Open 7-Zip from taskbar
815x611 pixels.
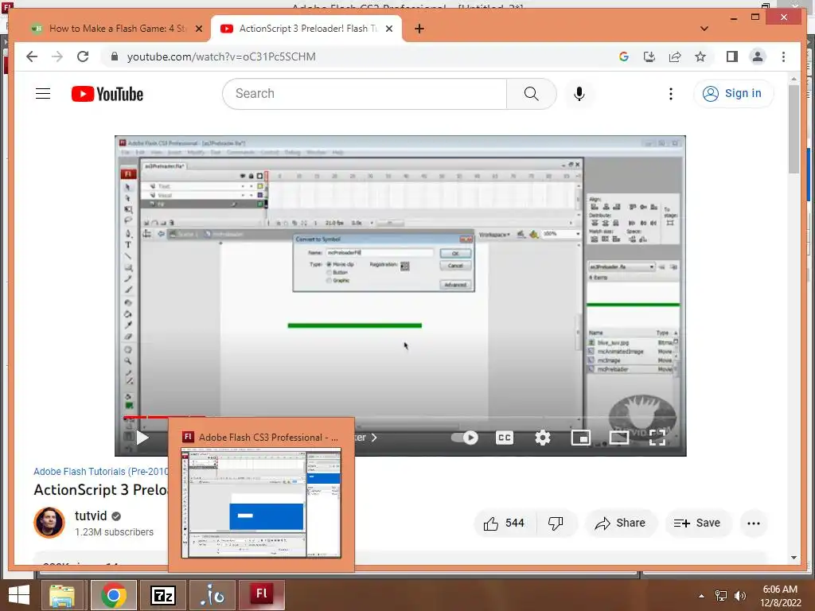click(x=163, y=595)
